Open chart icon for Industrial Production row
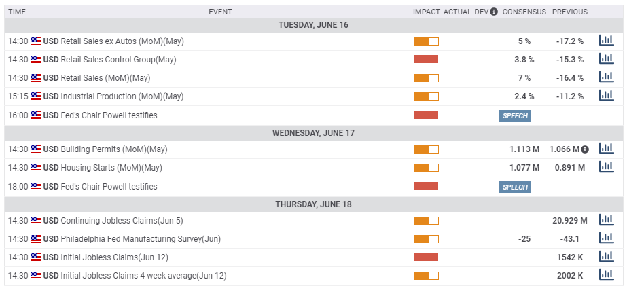 point(606,95)
